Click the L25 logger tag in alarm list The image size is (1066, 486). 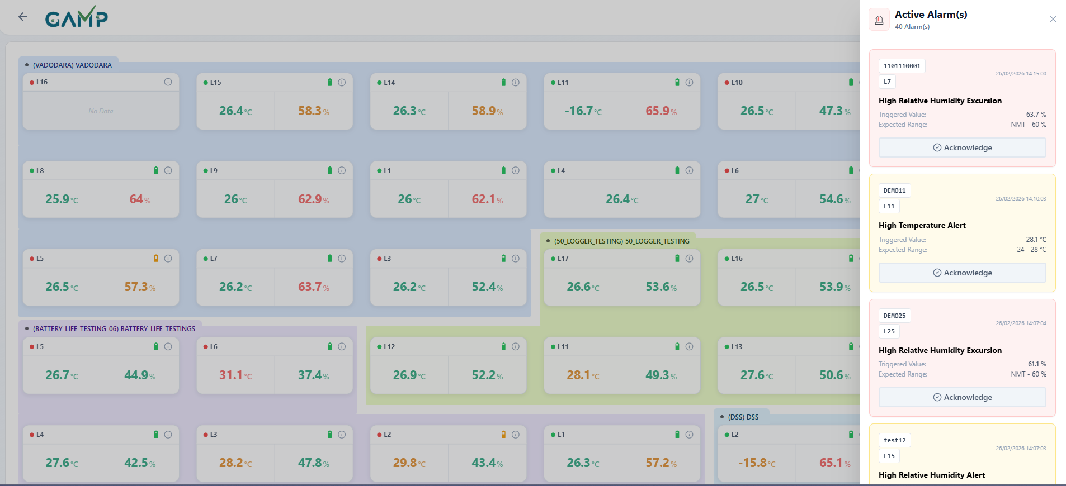[x=889, y=331]
